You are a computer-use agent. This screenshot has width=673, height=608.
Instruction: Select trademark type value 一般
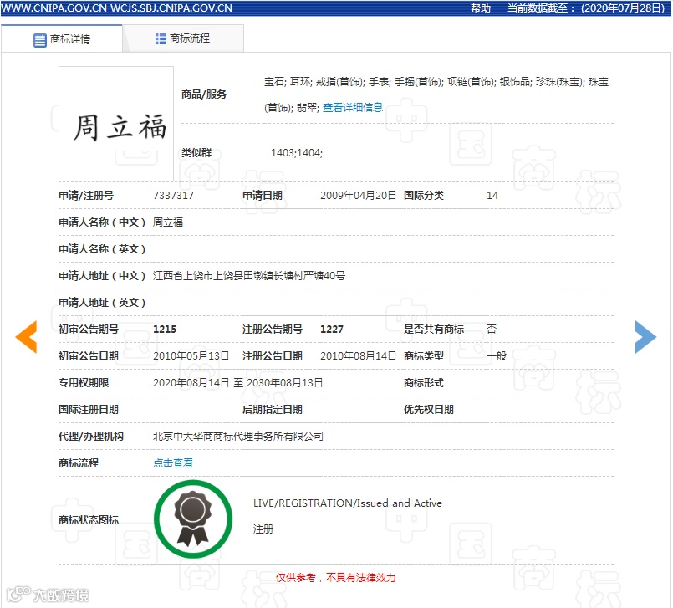(x=497, y=356)
